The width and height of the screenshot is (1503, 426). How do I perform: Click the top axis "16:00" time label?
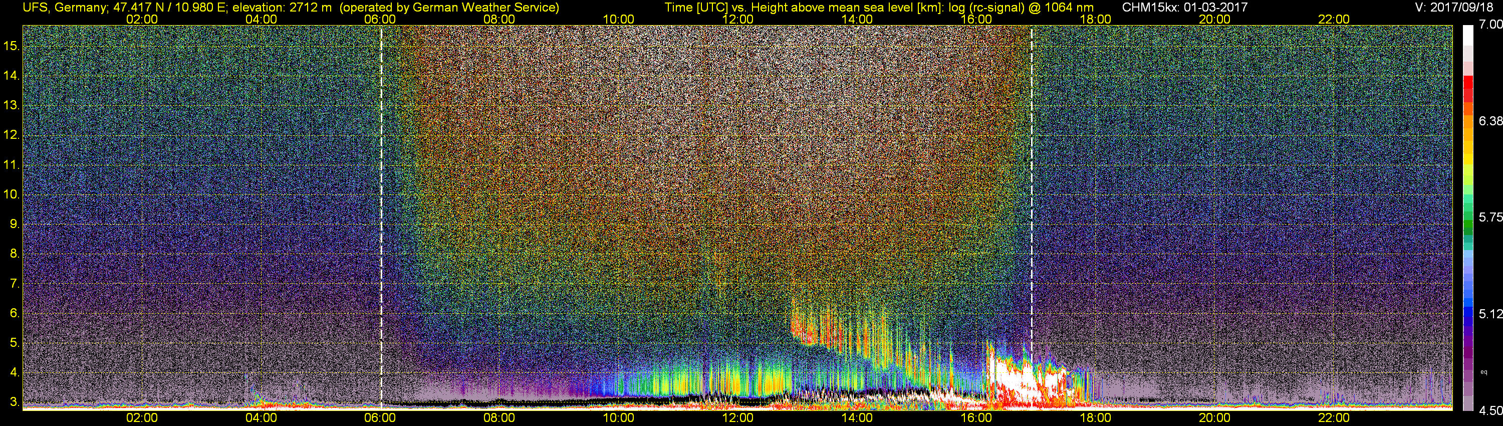click(976, 19)
